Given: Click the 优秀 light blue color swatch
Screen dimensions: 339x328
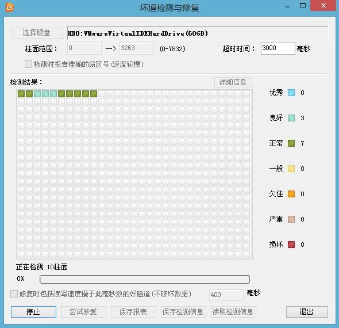Looking at the screenshot, I should 291,93.
